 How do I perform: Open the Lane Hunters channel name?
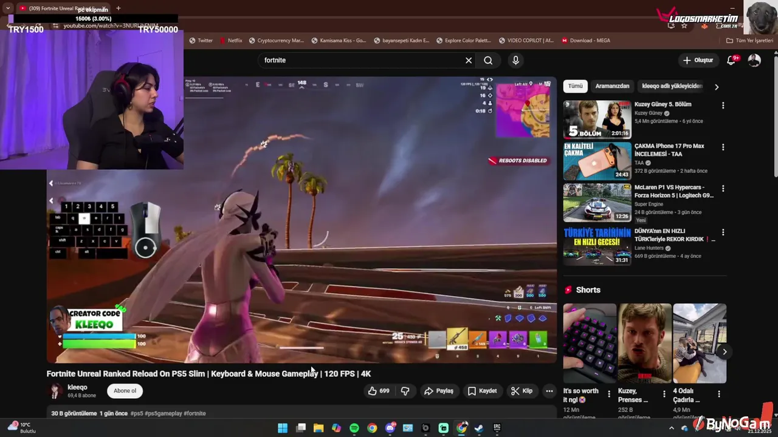[x=650, y=248]
